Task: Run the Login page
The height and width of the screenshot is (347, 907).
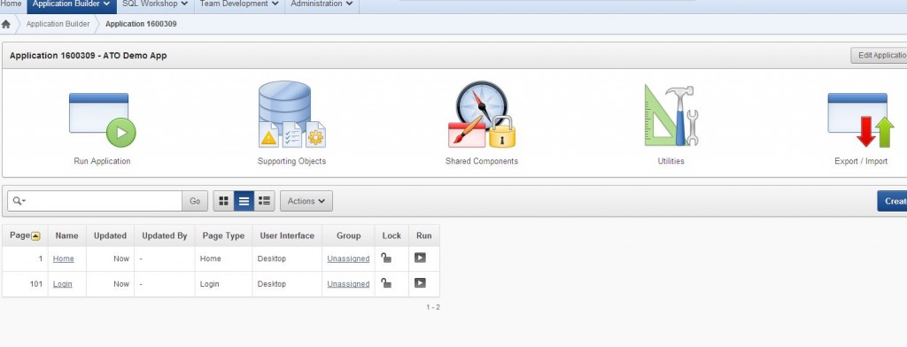Action: [x=421, y=282]
